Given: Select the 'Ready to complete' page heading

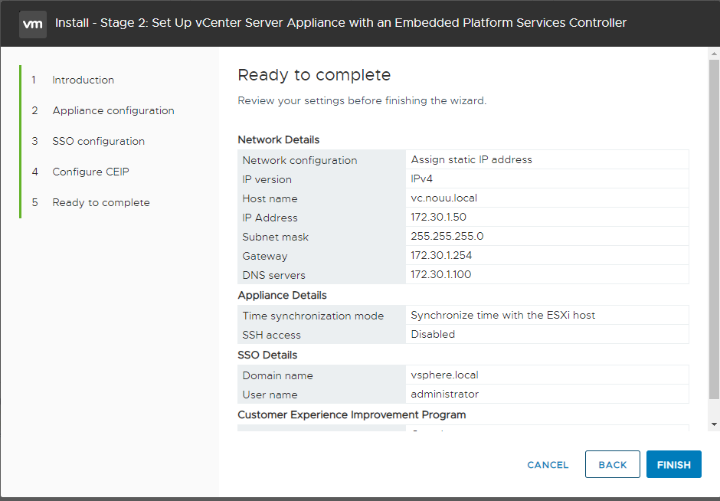Looking at the screenshot, I should pyautogui.click(x=314, y=75).
